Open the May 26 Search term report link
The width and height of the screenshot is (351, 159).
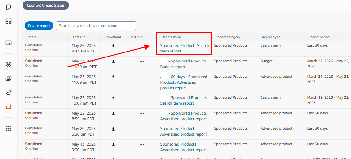click(x=185, y=48)
